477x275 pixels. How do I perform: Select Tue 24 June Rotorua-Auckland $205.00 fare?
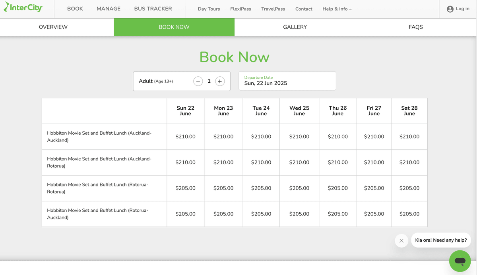tap(261, 214)
